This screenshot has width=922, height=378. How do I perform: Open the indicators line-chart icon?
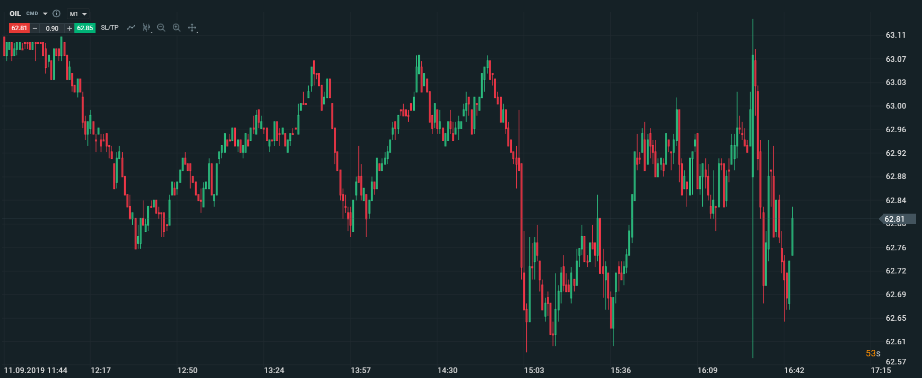tap(131, 28)
